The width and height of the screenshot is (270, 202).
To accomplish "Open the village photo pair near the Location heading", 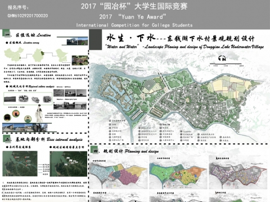I will pyautogui.click(x=77, y=42).
